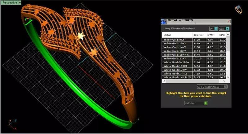The image size is (248, 134).
Task: Close the Metal Weights panel
Action: (229, 21)
